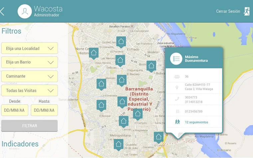Image resolution: width=253 pixels, height=158 pixels.
Task: Open the Elija un Barrio dropdown
Action: 30,62
